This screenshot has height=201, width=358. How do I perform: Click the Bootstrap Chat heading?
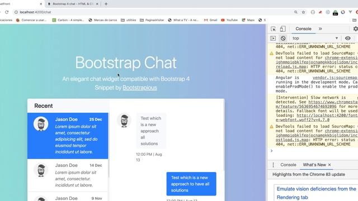click(126, 63)
